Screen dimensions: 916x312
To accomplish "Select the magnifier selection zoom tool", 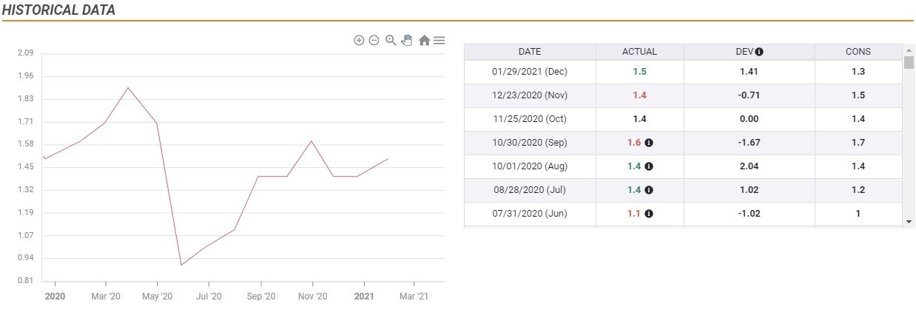I will (391, 41).
